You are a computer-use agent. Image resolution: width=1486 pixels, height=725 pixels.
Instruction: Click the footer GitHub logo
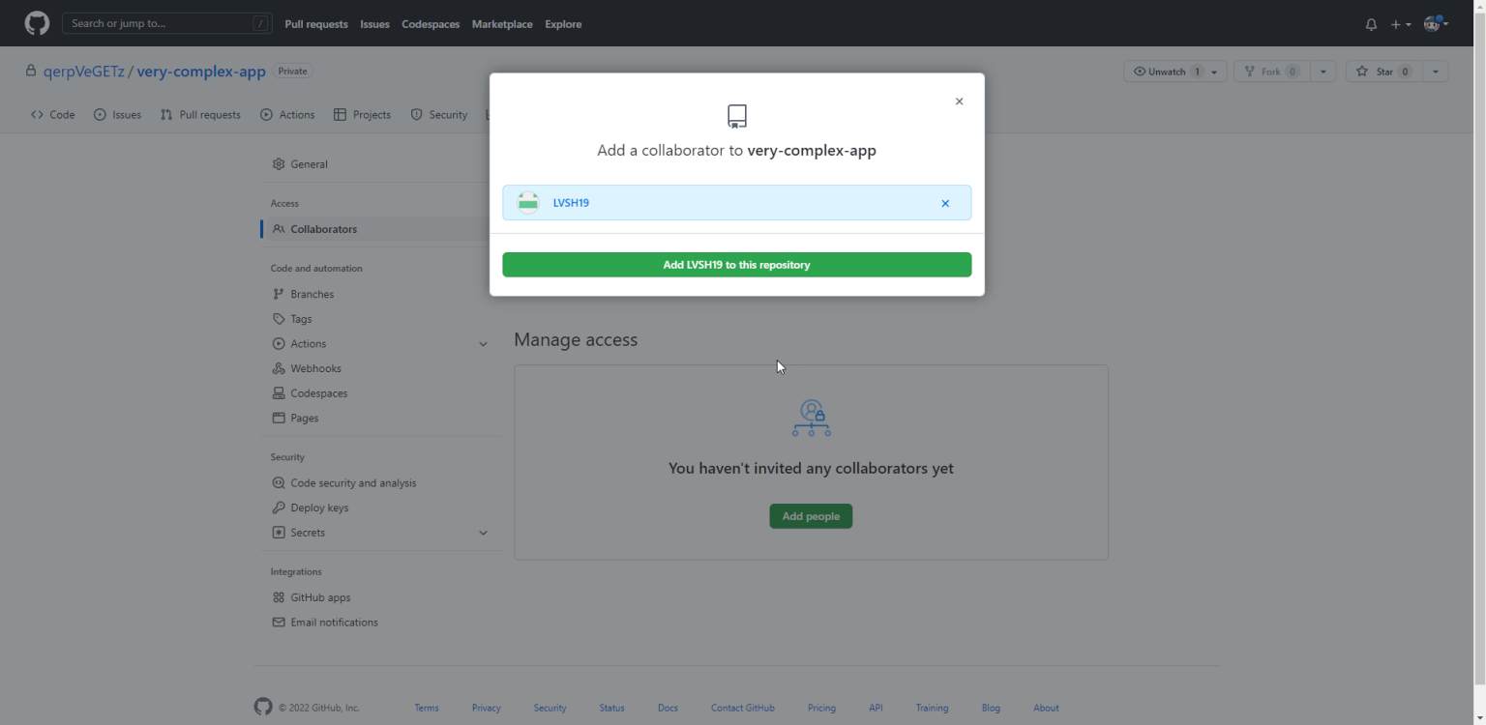pyautogui.click(x=263, y=707)
